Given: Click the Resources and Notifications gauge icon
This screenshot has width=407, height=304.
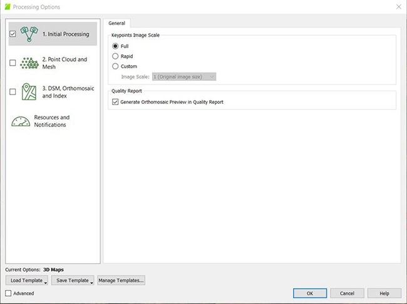Looking at the screenshot, I should coord(21,121).
